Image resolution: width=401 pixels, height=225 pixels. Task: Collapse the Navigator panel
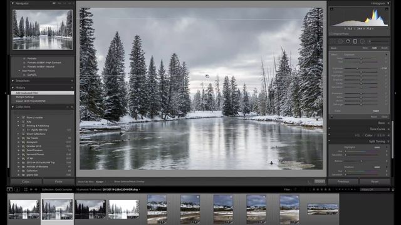click(13, 3)
